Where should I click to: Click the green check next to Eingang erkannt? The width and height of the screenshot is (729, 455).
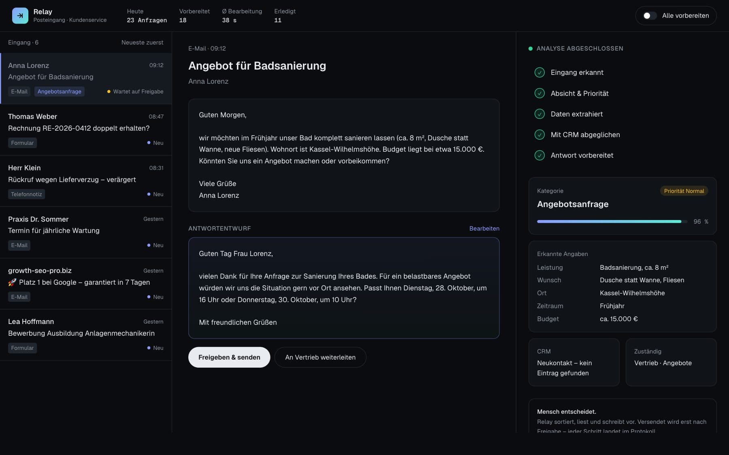tap(539, 72)
